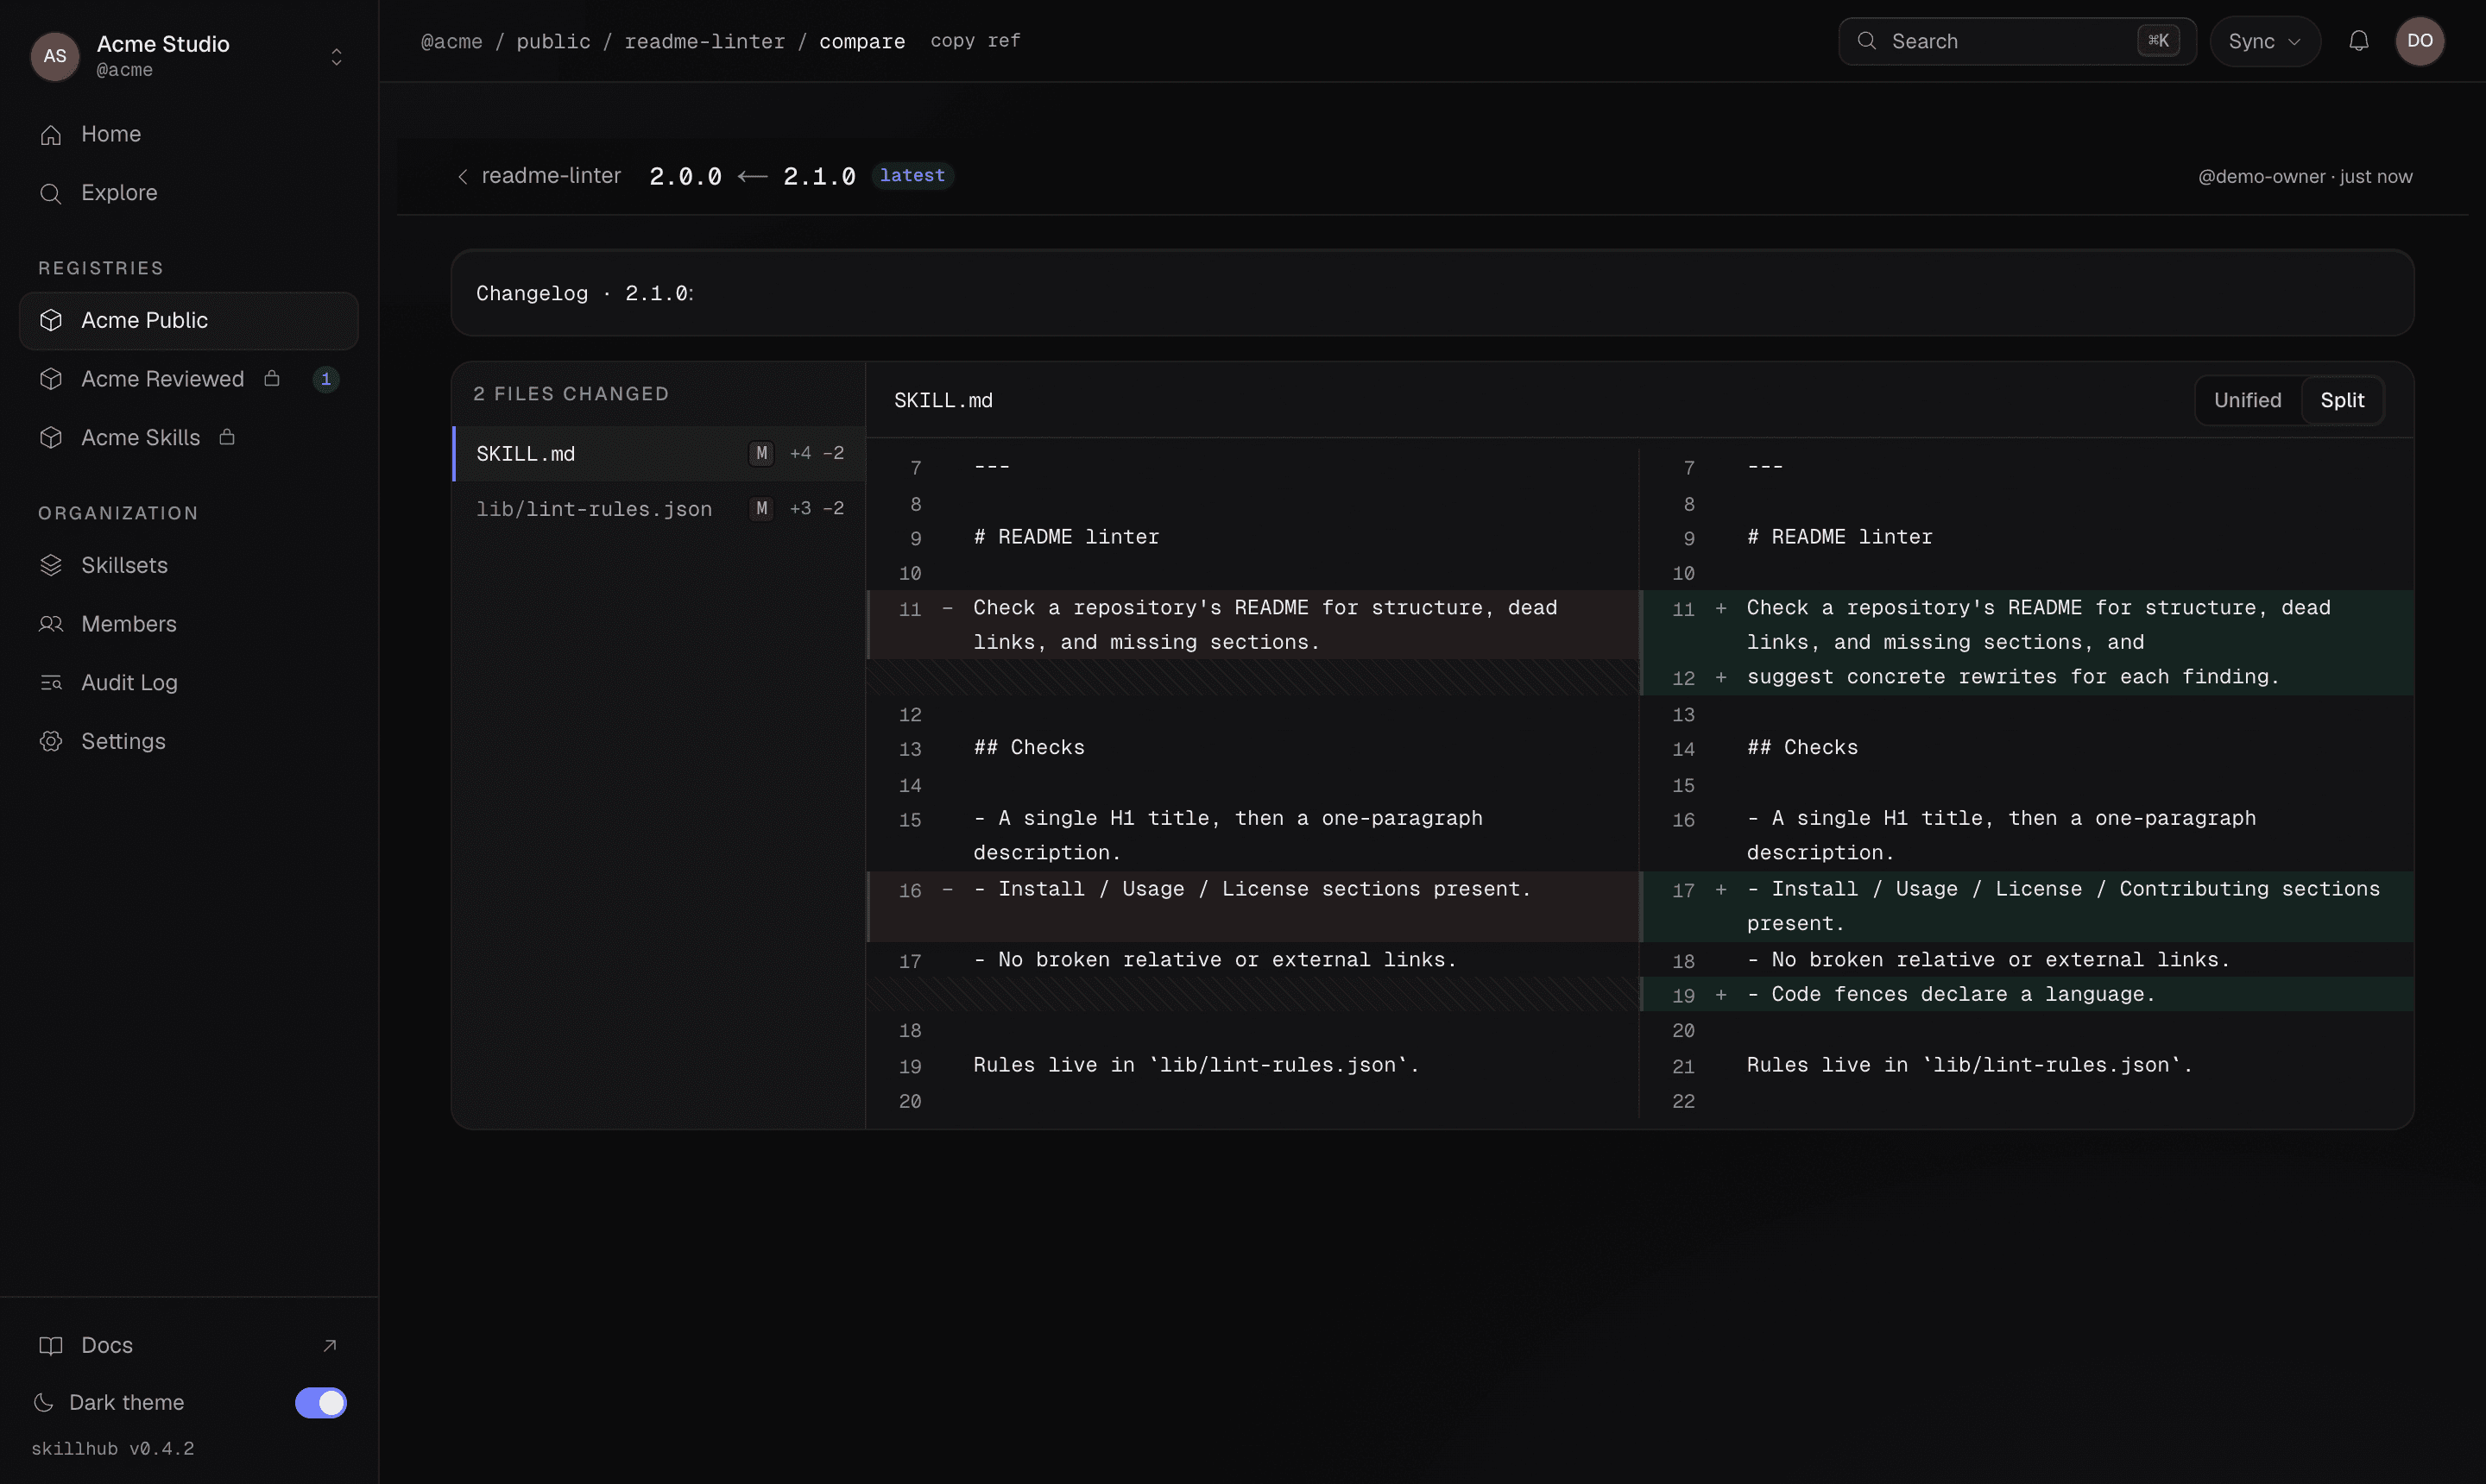
Task: Click the lock icon next to Acme Skills
Action: 227,437
